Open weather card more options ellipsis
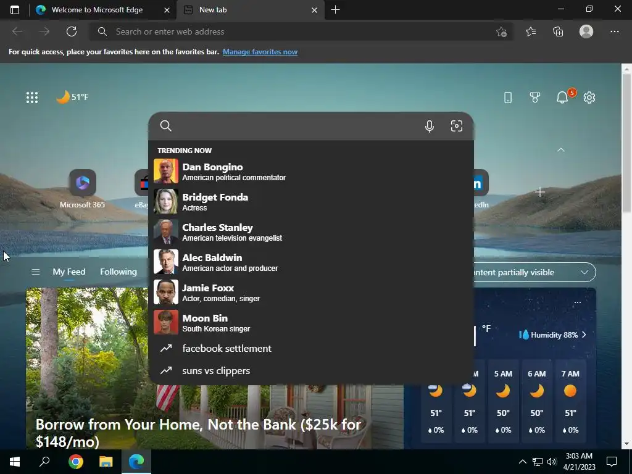632x474 pixels. (x=577, y=302)
